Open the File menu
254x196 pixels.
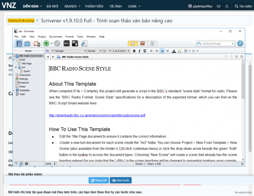pyautogui.click(x=16, y=37)
